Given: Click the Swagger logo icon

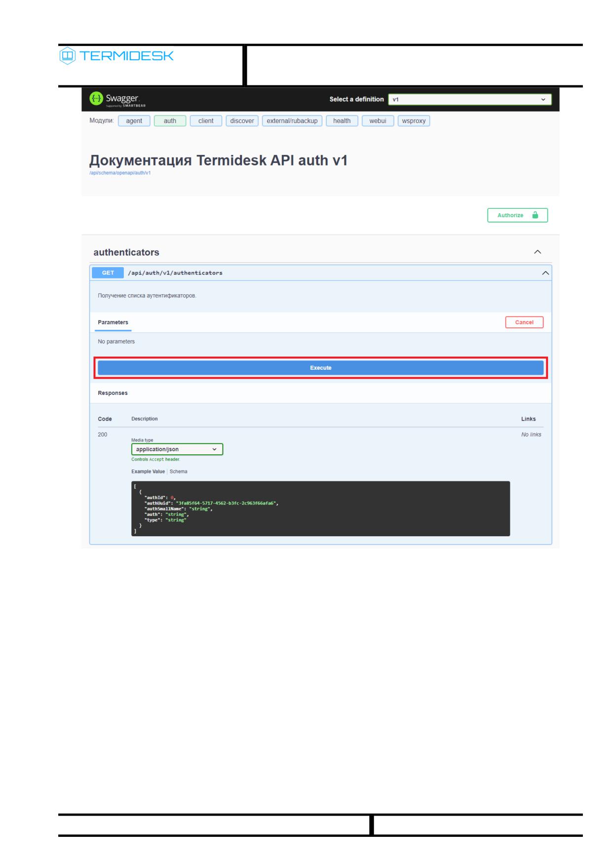Looking at the screenshot, I should pyautogui.click(x=97, y=98).
